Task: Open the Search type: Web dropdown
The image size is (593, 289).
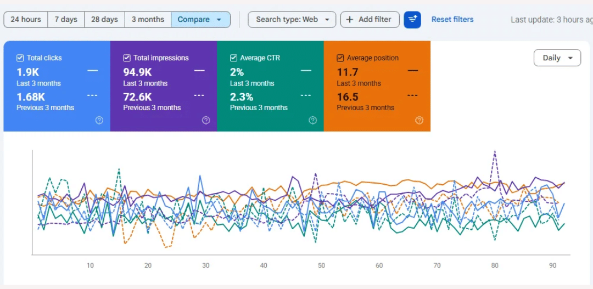Action: 292,19
